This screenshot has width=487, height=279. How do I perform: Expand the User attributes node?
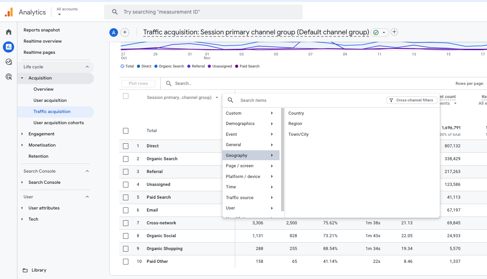click(22, 208)
